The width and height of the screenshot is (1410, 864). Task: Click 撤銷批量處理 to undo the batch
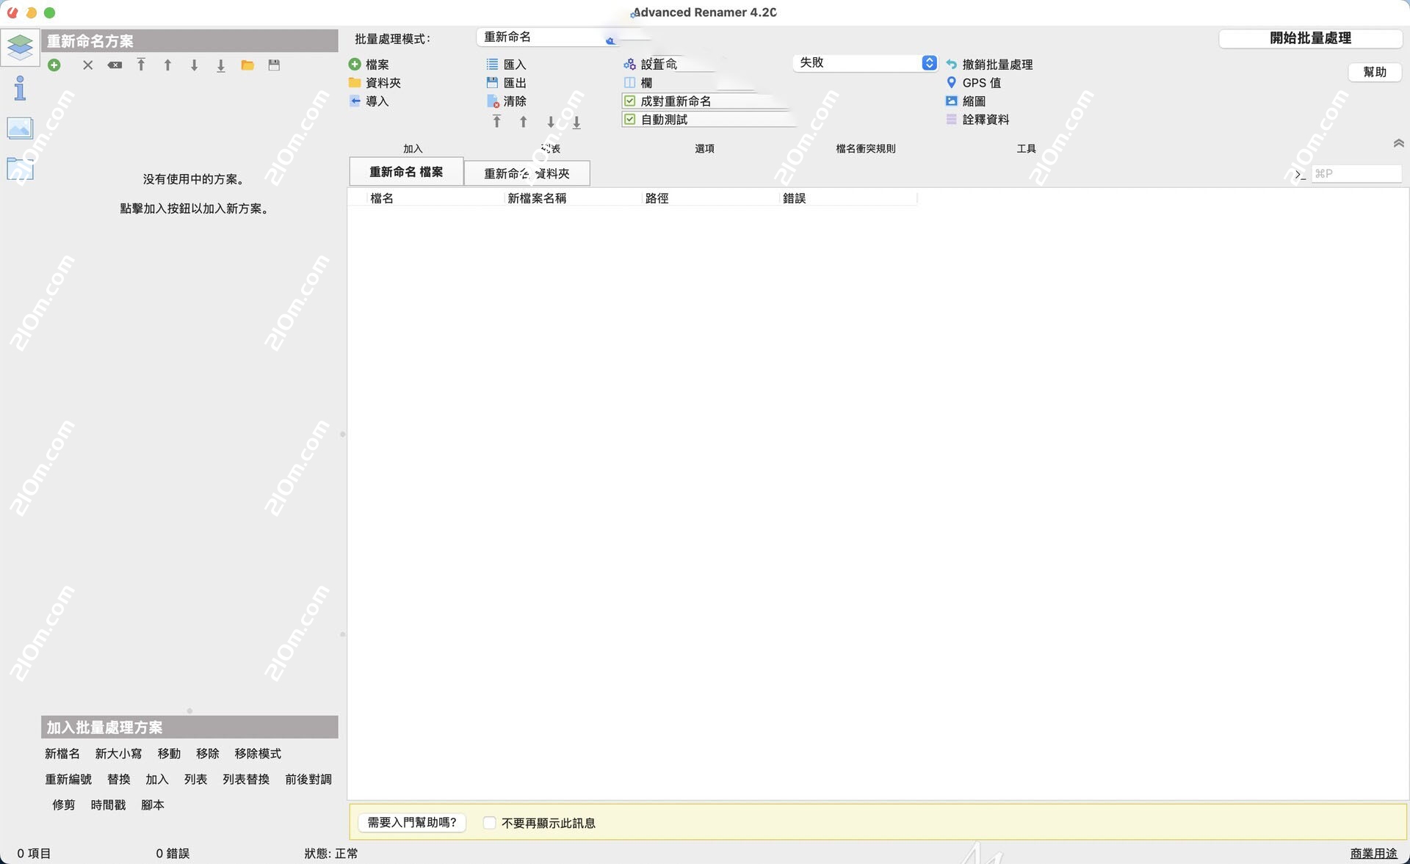click(997, 64)
